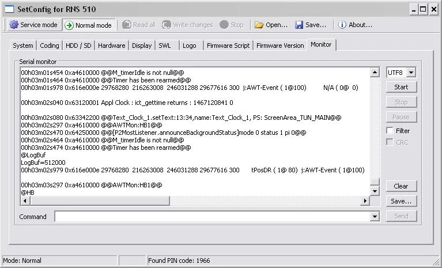Image resolution: width=442 pixels, height=268 pixels.
Task: Click the floppy disk Save icon in toolbar
Action: coord(299,25)
